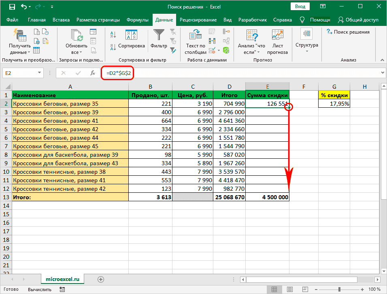Sort ascending A to Z icon
This screenshot has width=387, height=294.
pos(113,35)
